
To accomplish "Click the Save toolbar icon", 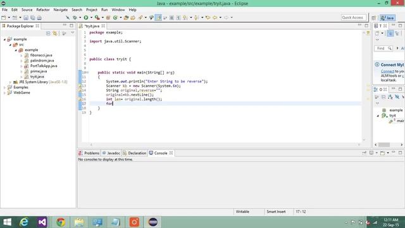I will (x=26, y=18).
